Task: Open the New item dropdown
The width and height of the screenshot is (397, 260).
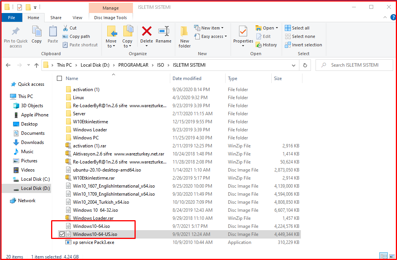Action: 222,28
